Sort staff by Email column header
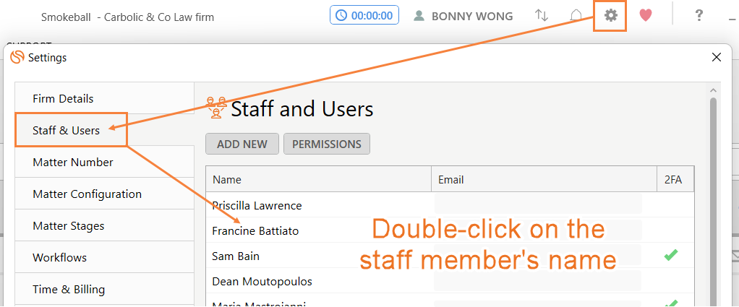 544,179
